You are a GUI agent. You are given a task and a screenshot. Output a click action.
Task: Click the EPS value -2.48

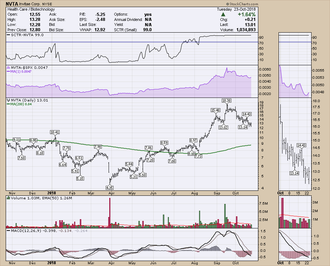click(x=100, y=20)
